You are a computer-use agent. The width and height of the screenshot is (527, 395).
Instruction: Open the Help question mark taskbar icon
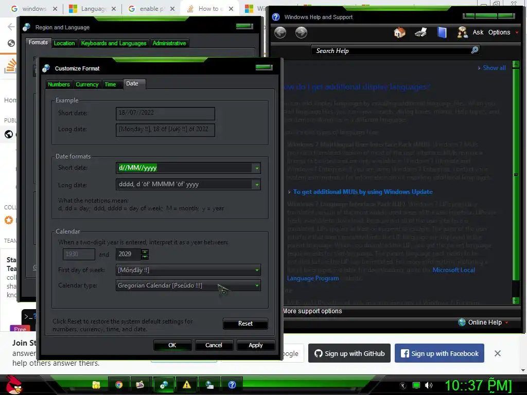232,385
